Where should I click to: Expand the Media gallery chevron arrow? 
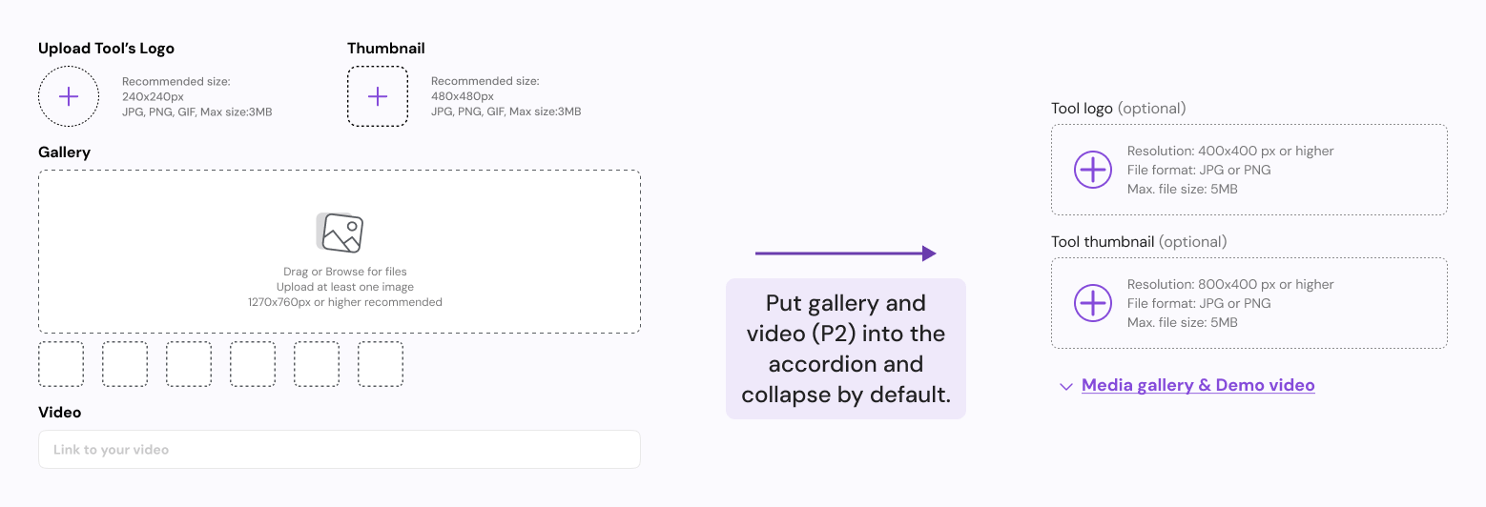(x=1066, y=387)
